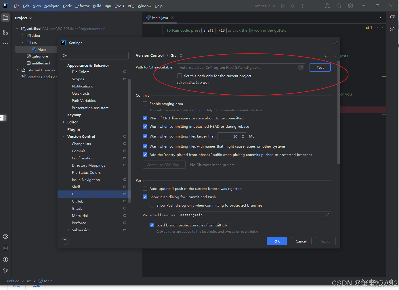Expand the Subversion settings node
Screen dimensions: 399x290
68,230
